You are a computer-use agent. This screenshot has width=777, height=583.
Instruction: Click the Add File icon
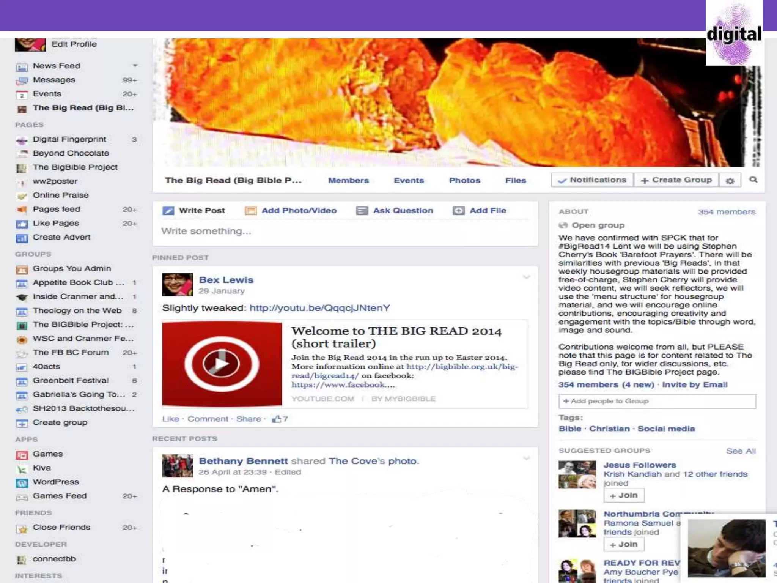(x=458, y=211)
